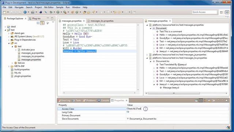
Task: Open the New wizard dropdown arrow
Action: click(8, 12)
